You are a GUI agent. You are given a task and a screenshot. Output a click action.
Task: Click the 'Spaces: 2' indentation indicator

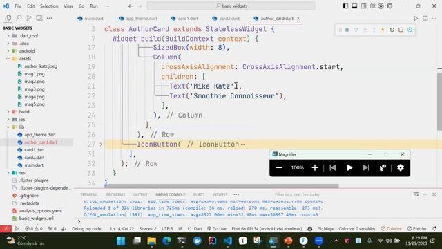click(x=148, y=229)
